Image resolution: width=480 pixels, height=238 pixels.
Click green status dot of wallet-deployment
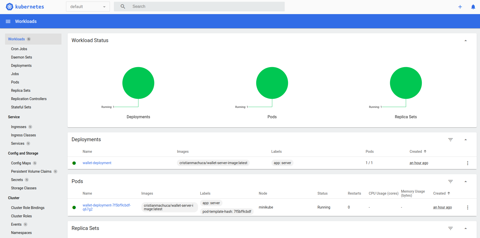click(74, 163)
